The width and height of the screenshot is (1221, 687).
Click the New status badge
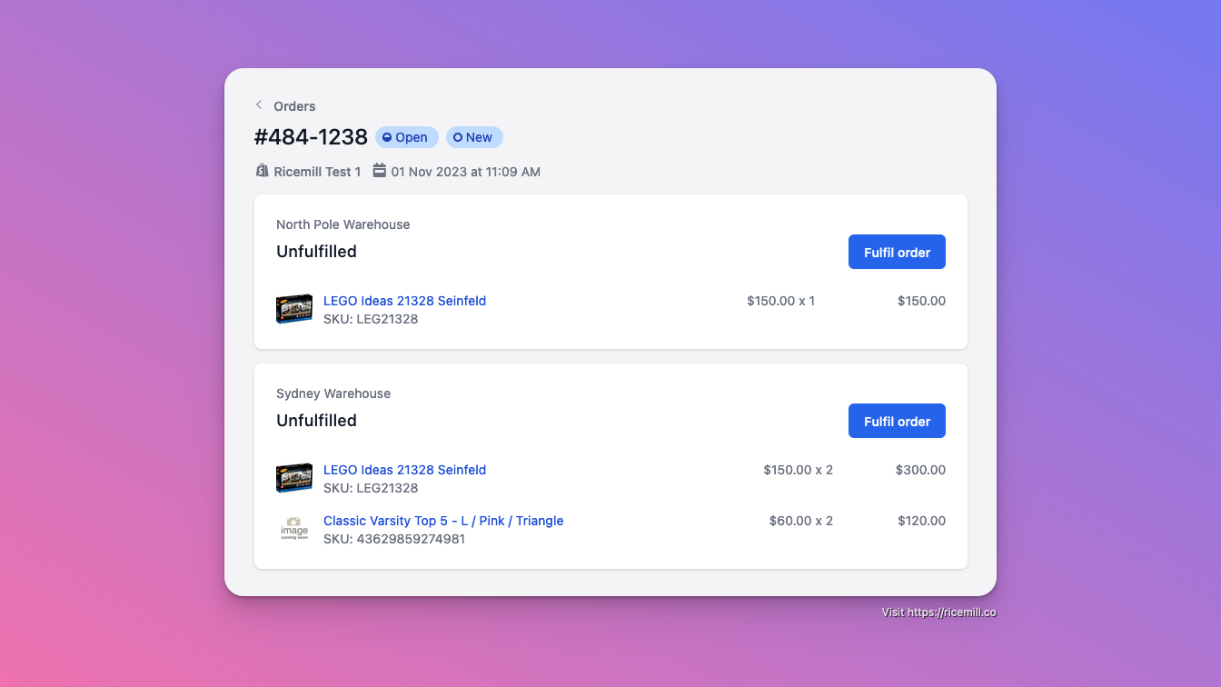point(474,137)
